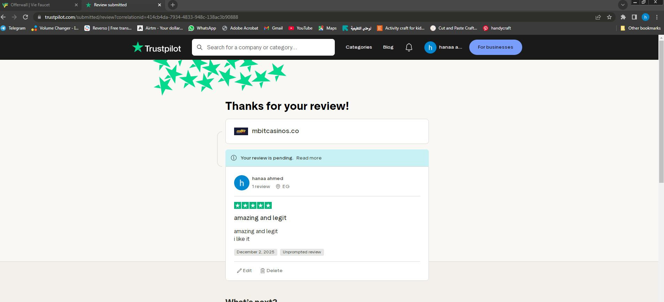Screen dimensions: 664x302
Task: Open the Categories menu item
Action: [x=359, y=47]
